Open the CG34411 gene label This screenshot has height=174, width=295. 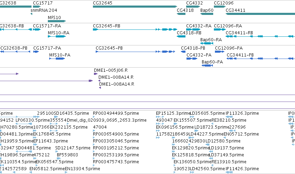click(235, 10)
